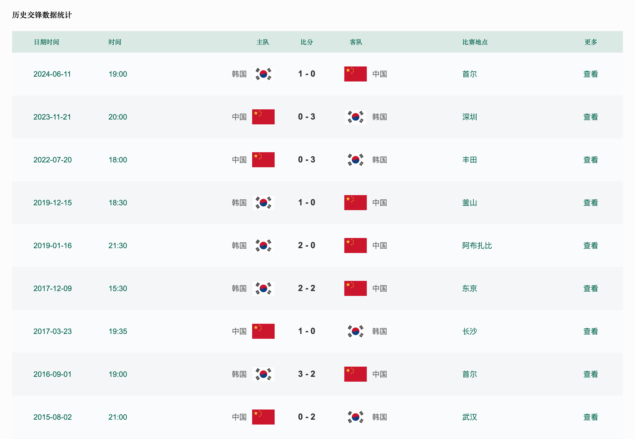This screenshot has width=635, height=439.
Task: Click the 3 - 2 score of Seoul match
Action: [307, 374]
